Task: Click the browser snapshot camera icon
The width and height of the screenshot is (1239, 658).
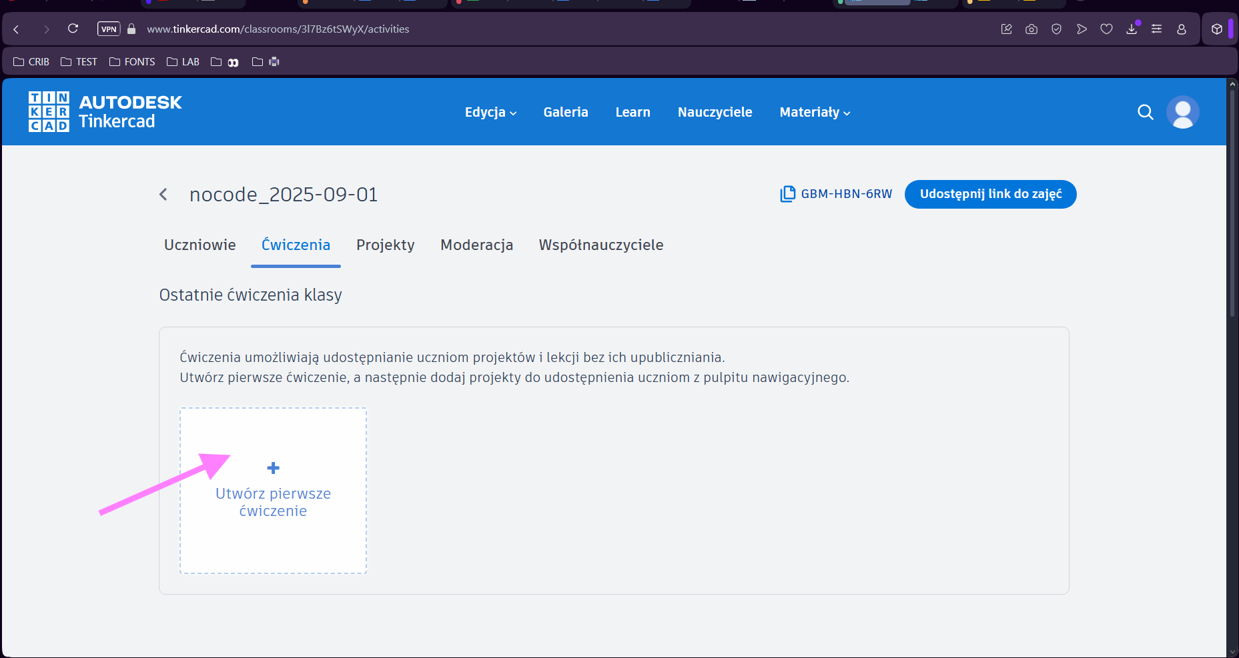Action: click(1031, 29)
